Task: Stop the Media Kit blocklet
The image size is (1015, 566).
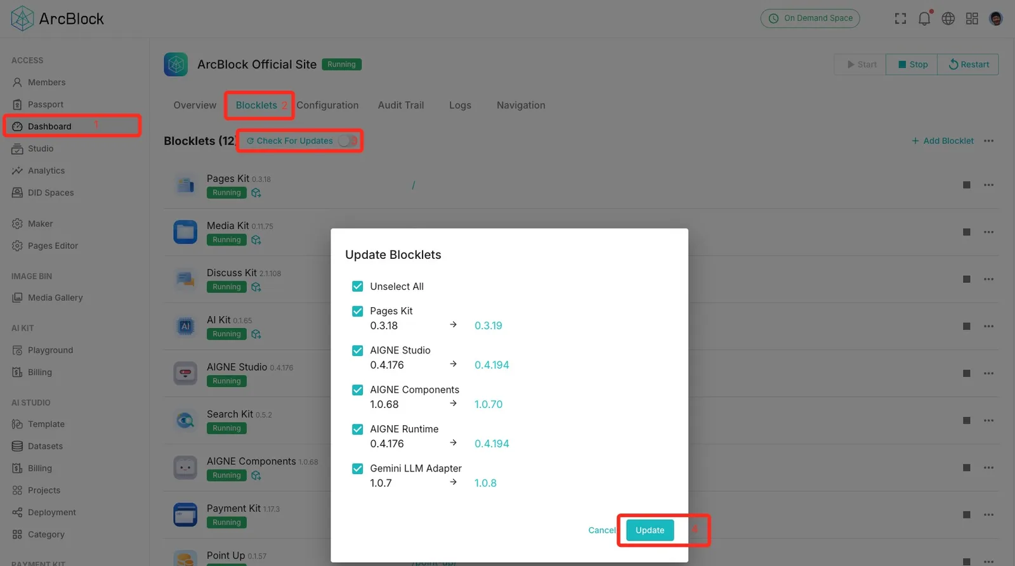Action: pos(966,232)
